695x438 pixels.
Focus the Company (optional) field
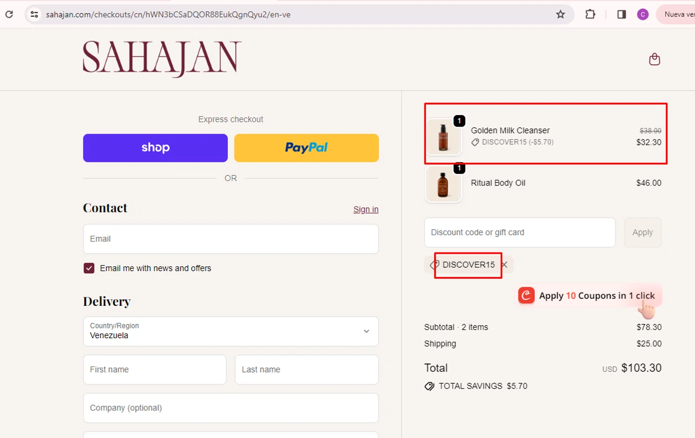coord(231,408)
